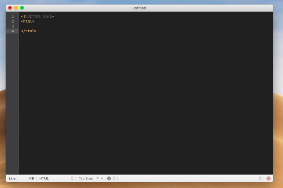
Task: Click the empty third line in editor
Action: pyautogui.click(x=99, y=26)
